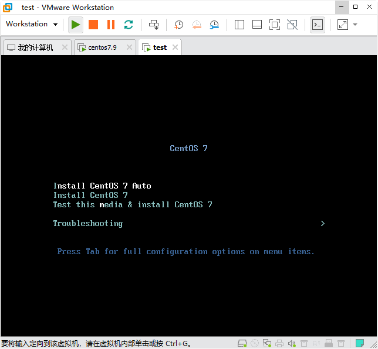Revert the VM to the previous snapshot
The image size is (378, 349).
click(197, 25)
